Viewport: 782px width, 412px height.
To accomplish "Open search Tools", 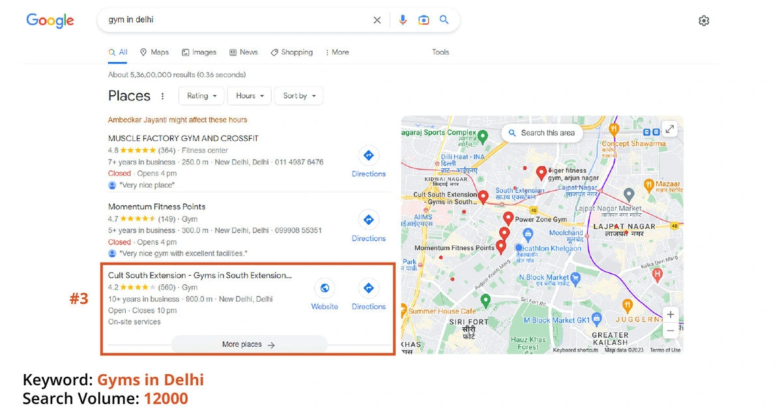I will pos(441,52).
